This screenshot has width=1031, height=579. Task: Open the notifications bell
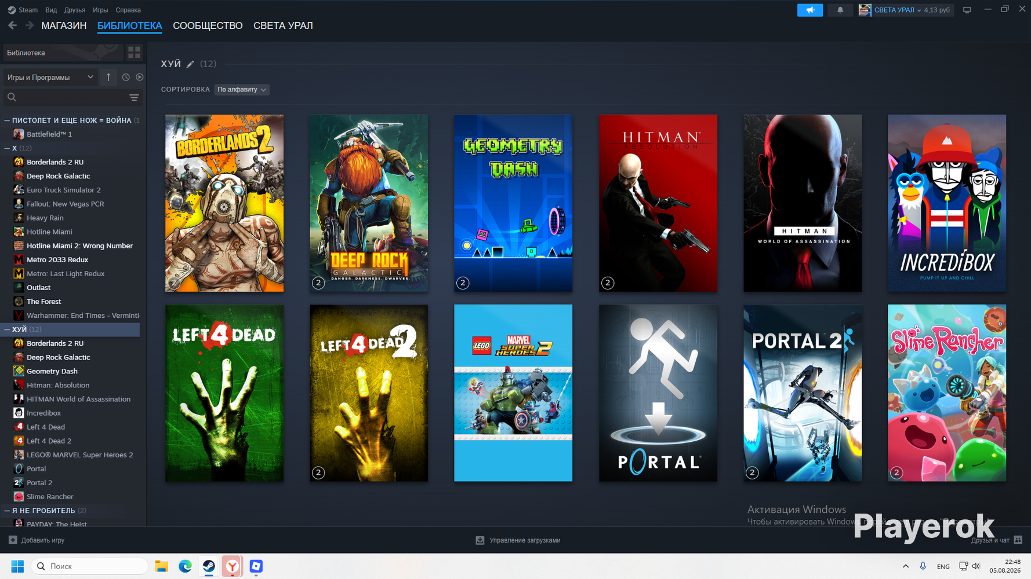click(x=840, y=10)
